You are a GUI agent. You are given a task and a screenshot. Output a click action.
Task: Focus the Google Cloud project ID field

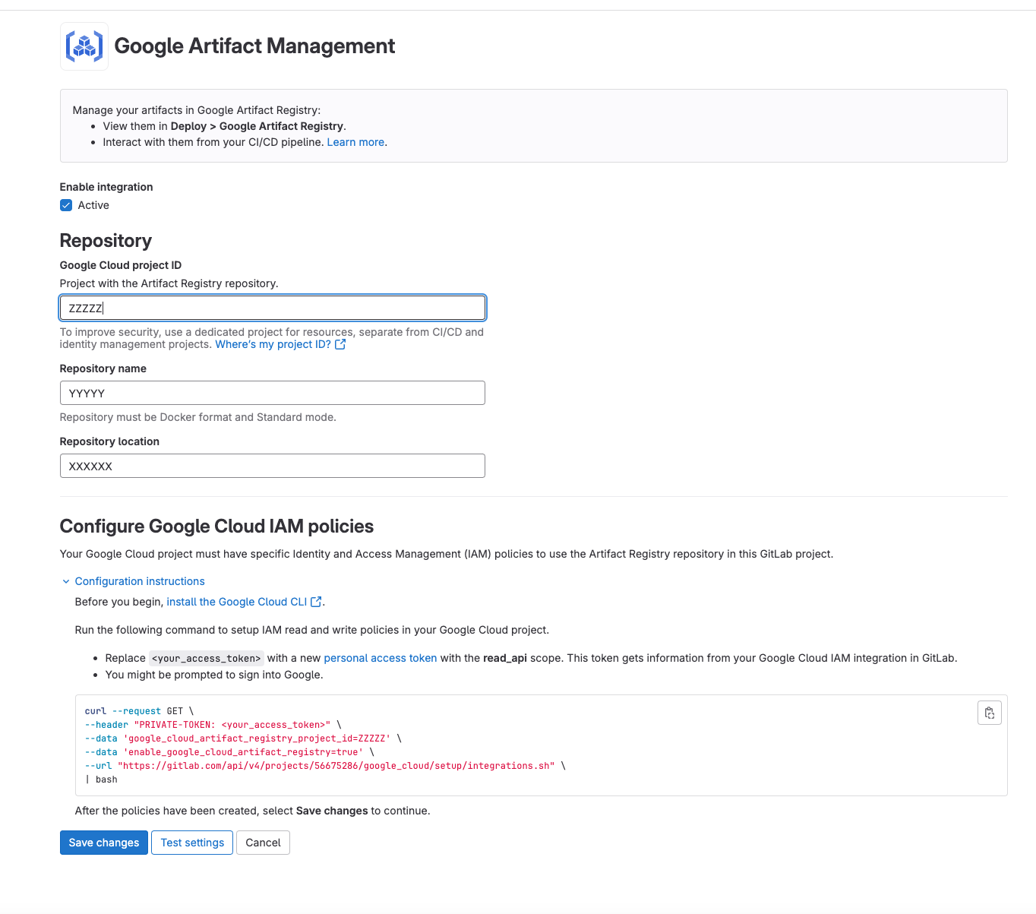272,308
